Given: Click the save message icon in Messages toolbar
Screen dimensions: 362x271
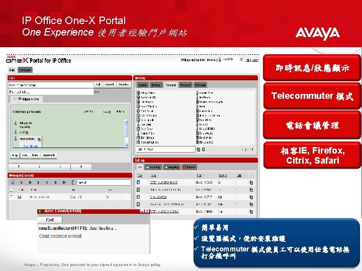Looking at the screenshot, I should click(x=13, y=183).
